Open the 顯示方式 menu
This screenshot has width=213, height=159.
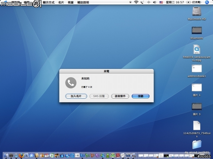49,2
